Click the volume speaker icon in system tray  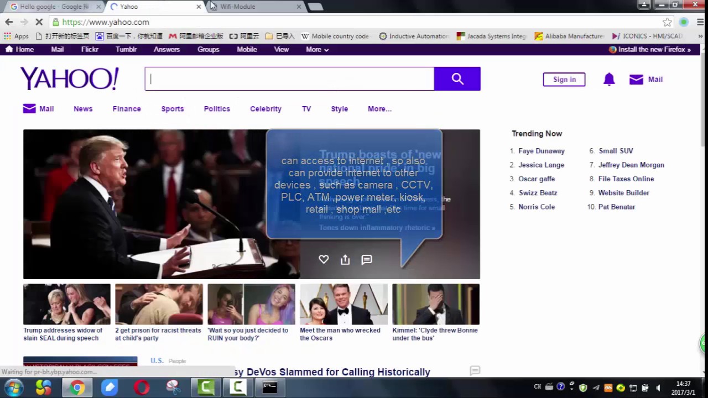tap(658, 387)
